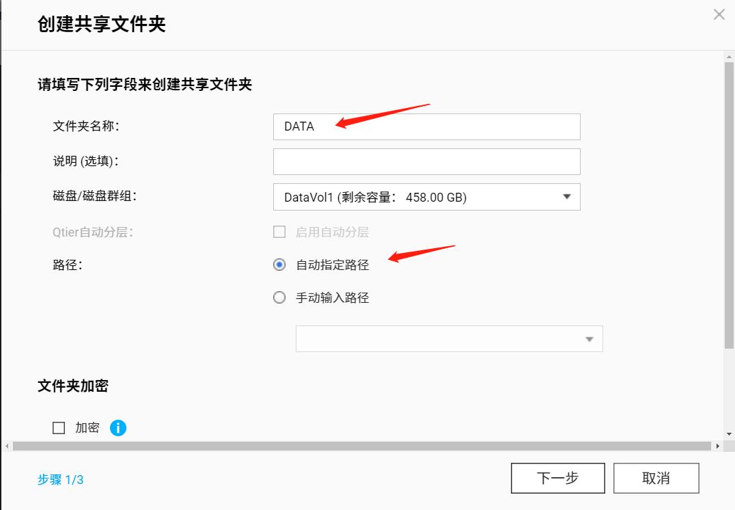Viewport: 735px width, 510px height.
Task: Click the 取消 button to cancel
Action: [x=656, y=478]
